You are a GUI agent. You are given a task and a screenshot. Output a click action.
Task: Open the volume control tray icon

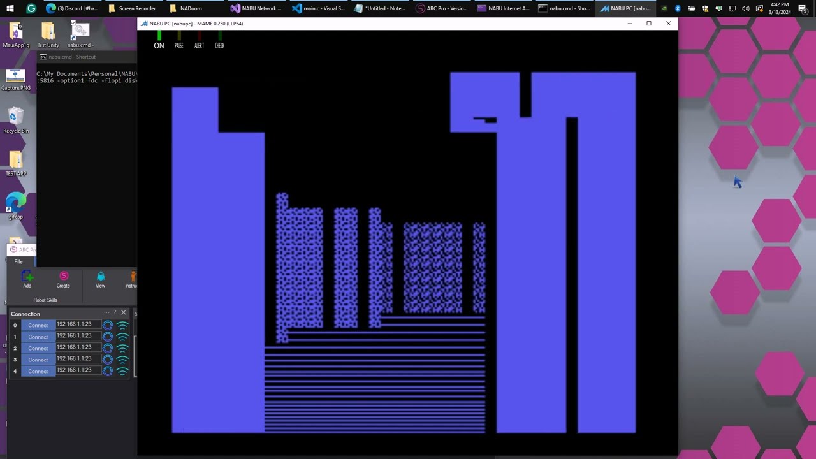[x=746, y=8]
